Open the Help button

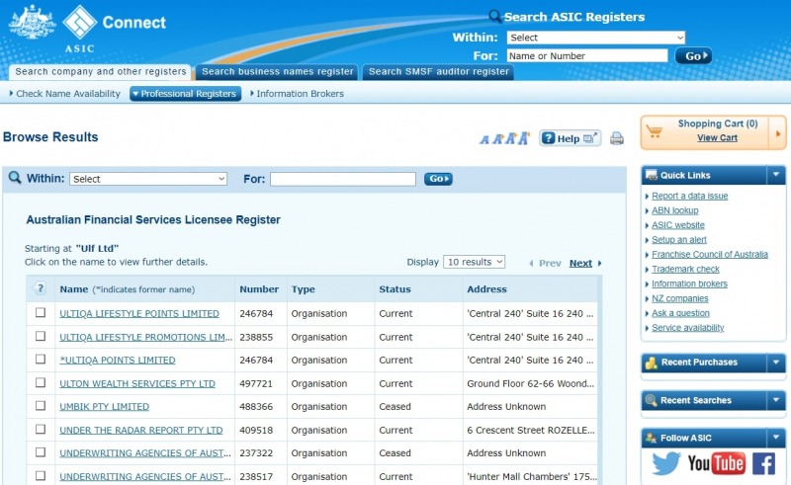pyautogui.click(x=571, y=138)
